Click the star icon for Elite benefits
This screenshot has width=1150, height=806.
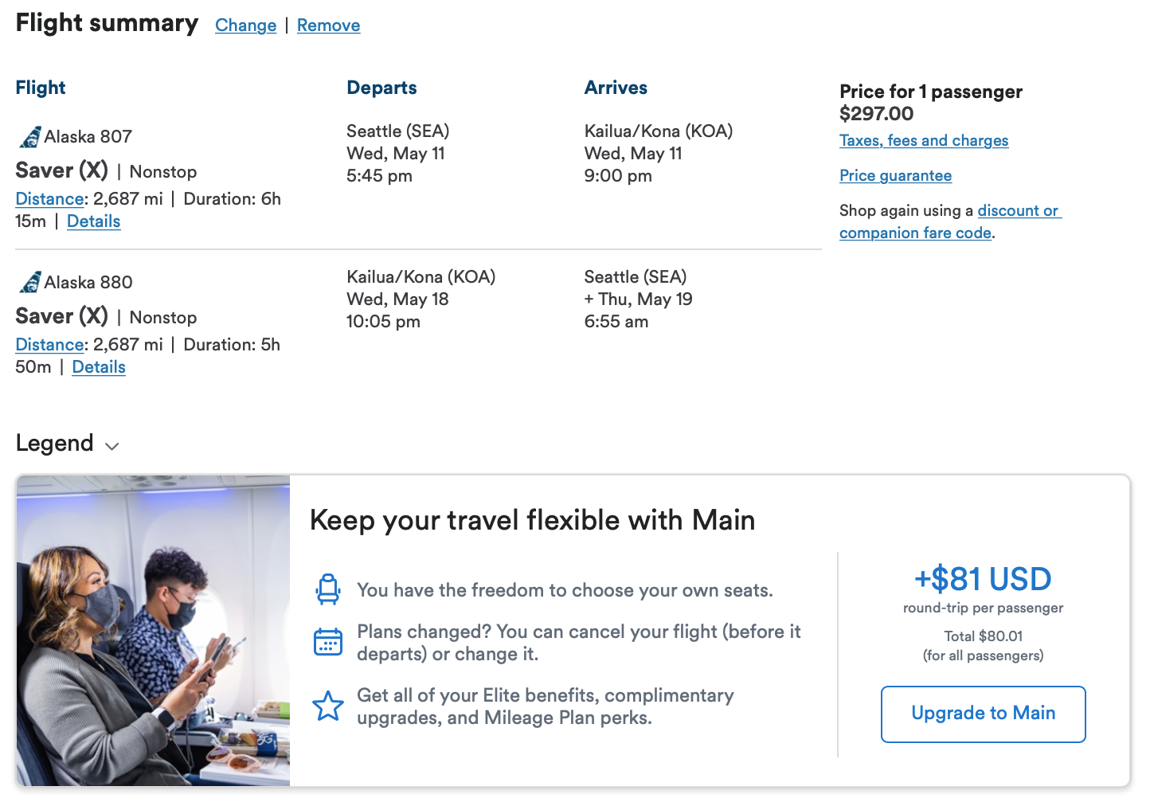tap(327, 706)
